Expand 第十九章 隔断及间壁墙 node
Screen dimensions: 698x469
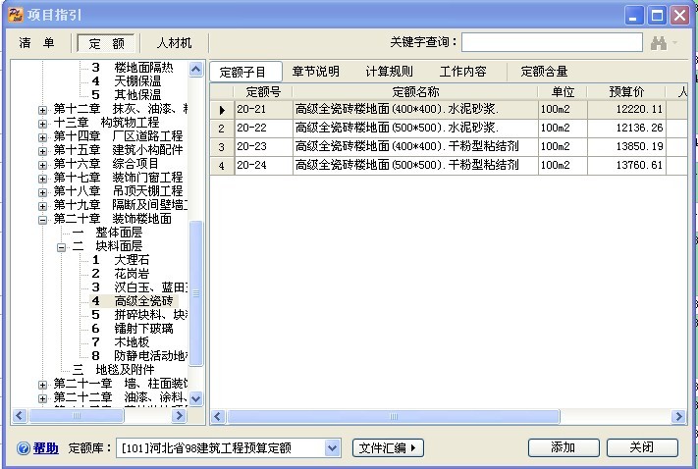click(x=42, y=206)
